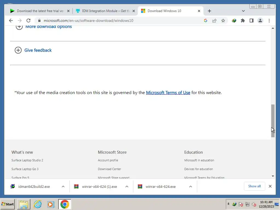Viewport: 280px width, 210px height.
Task: Open the Chrome profile menu
Action: tap(260, 21)
